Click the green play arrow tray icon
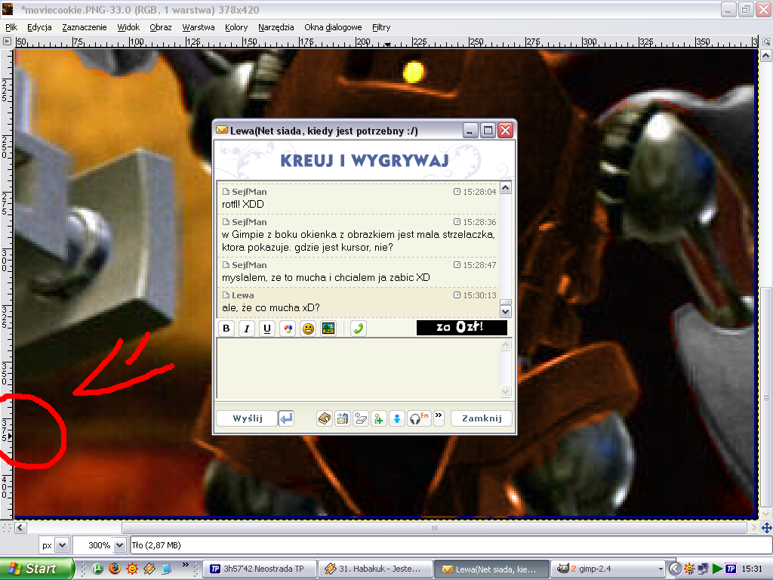This screenshot has width=773, height=580. [717, 569]
